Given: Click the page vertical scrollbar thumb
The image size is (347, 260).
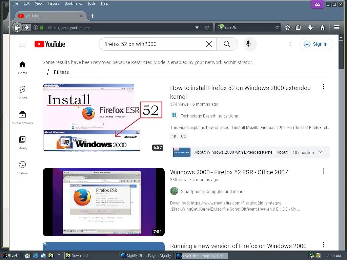Looking at the screenshot, I should [x=341, y=55].
